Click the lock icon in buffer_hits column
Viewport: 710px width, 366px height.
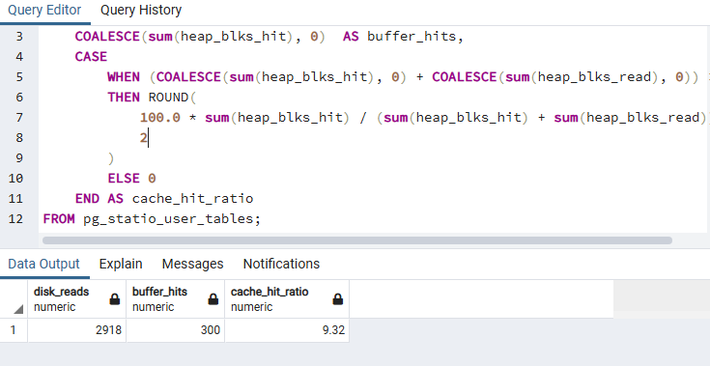pyautogui.click(x=213, y=299)
